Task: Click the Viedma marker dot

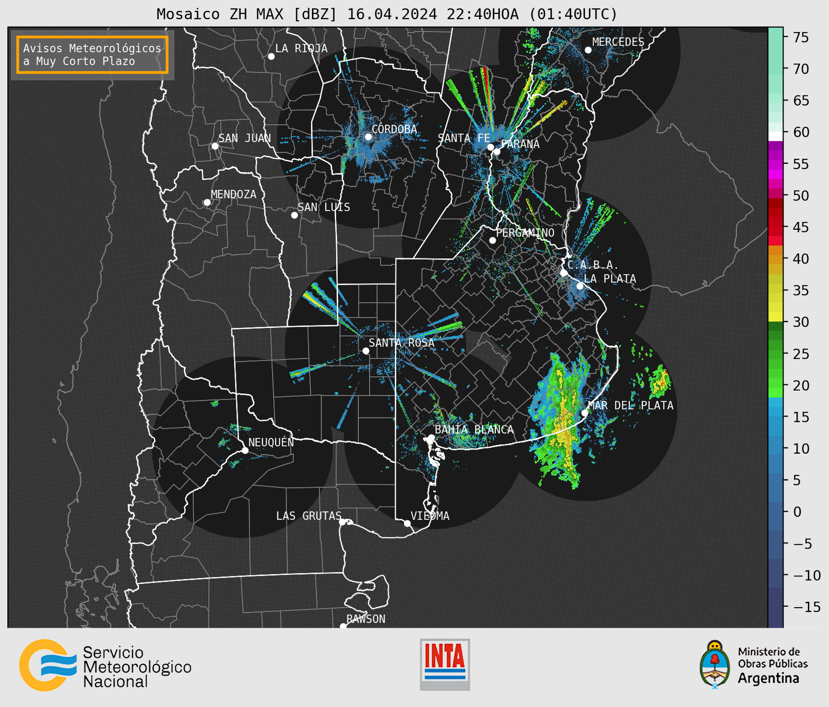Action: pos(407,524)
